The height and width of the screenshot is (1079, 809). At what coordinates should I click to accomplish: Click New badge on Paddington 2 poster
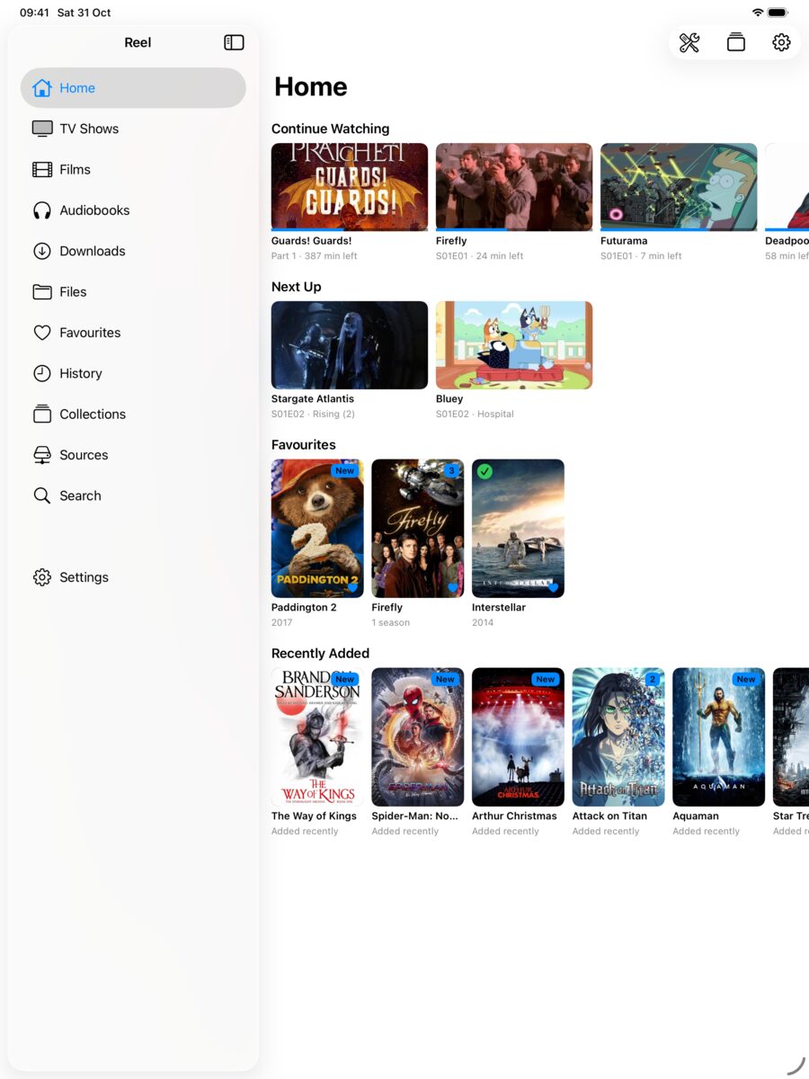pyautogui.click(x=345, y=470)
